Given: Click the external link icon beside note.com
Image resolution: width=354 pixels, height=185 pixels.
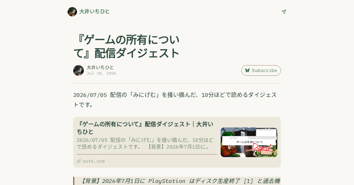Looking at the screenshot, I should pyautogui.click(x=79, y=161).
